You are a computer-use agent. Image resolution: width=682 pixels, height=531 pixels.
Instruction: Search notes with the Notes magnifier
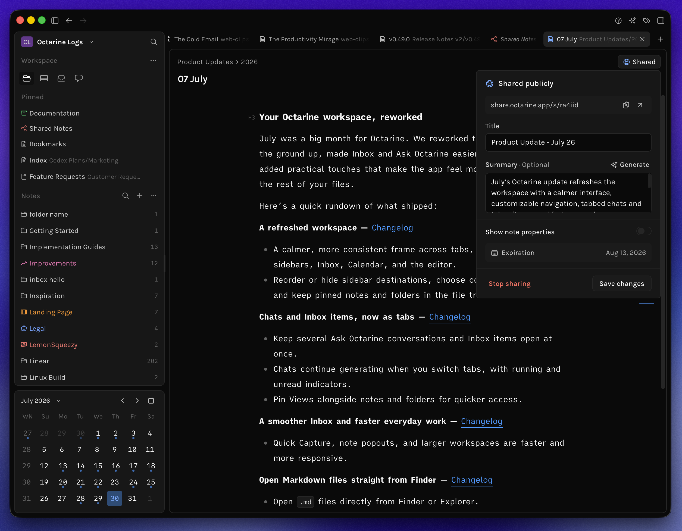coord(126,196)
